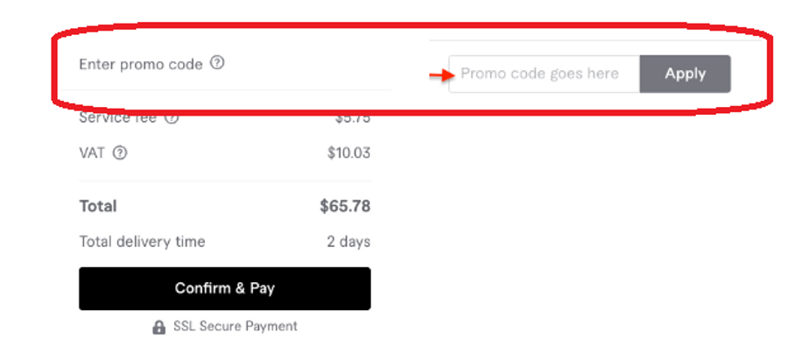Click the 2 days delivery value
Viewport: 788px width, 354px height.
click(348, 241)
